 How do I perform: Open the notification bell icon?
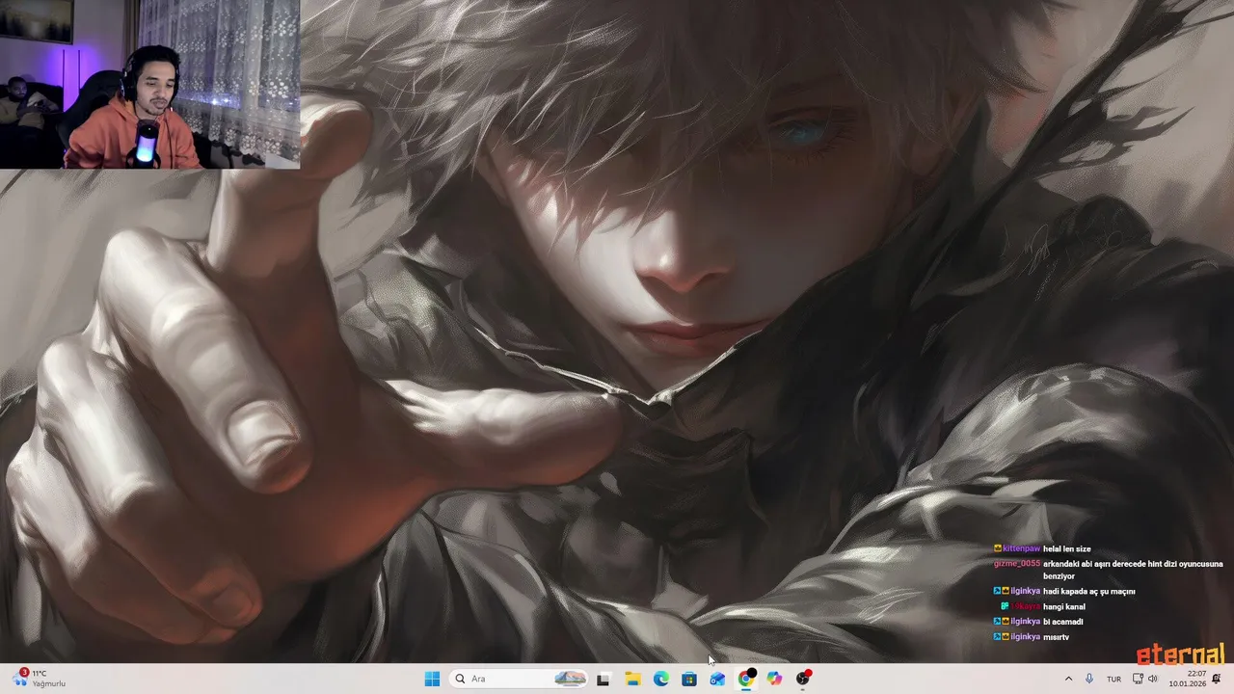(1216, 679)
